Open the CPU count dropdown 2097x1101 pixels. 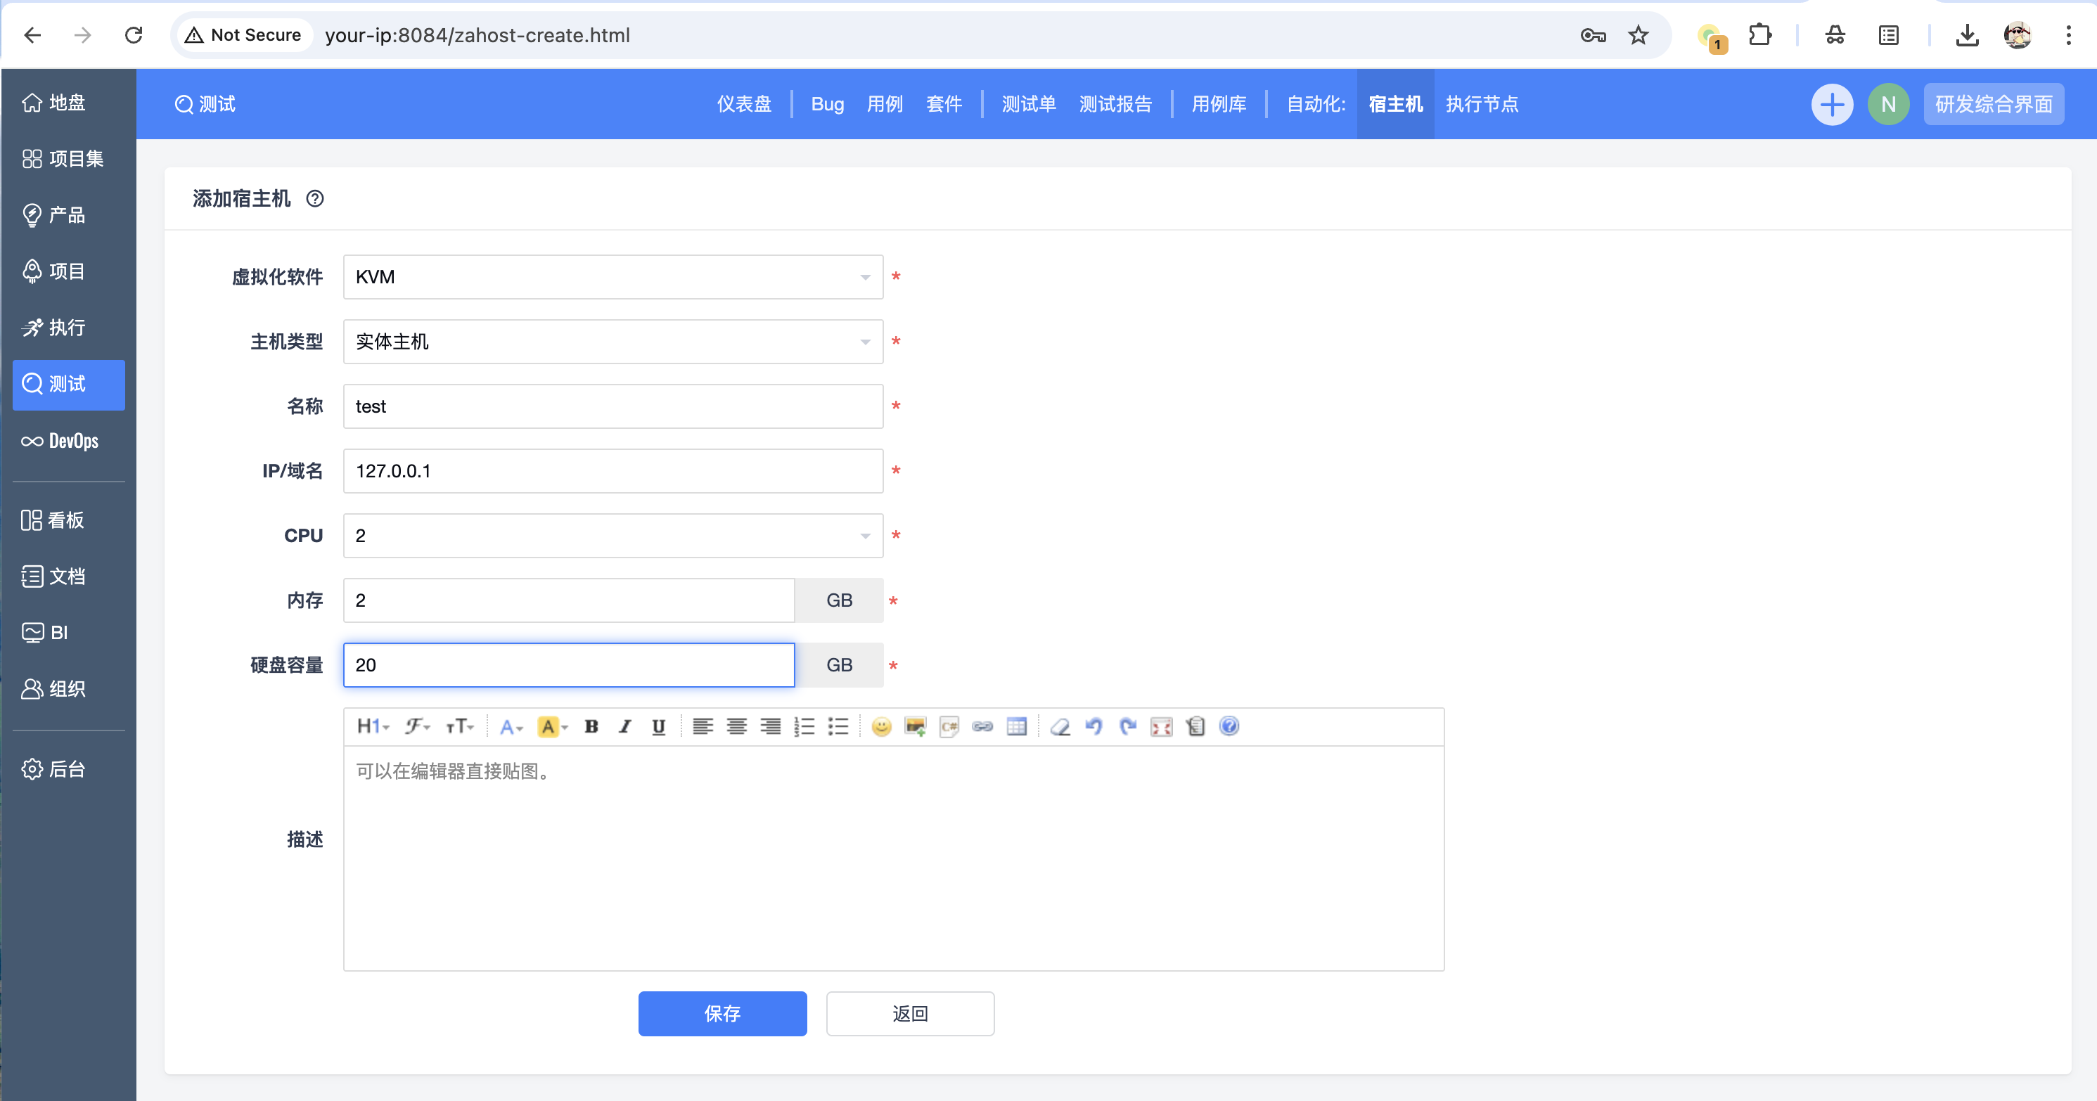click(x=613, y=536)
